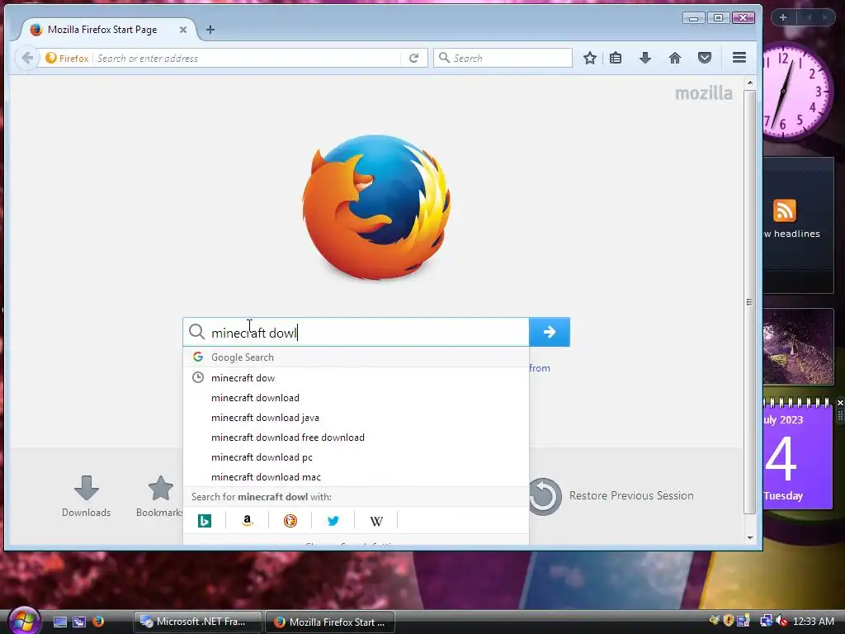Select suggestion 'minecraft dow' from history
The image size is (845, 634).
tap(356, 378)
